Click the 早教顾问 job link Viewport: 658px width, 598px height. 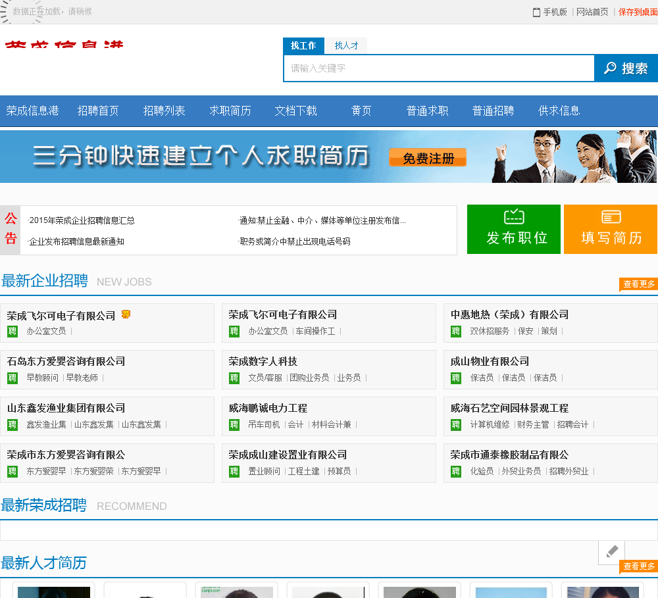click(42, 378)
